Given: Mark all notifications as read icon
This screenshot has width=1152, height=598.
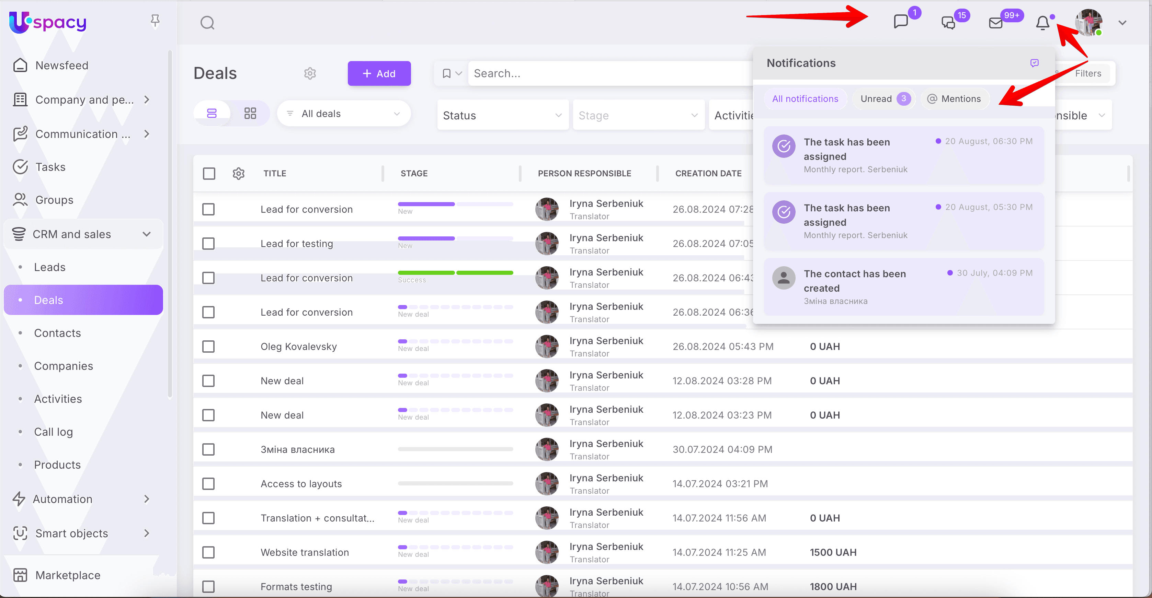Looking at the screenshot, I should (1034, 63).
